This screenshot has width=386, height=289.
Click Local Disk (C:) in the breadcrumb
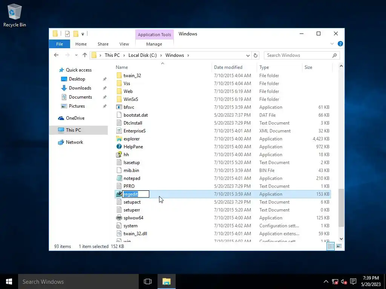coord(142,55)
